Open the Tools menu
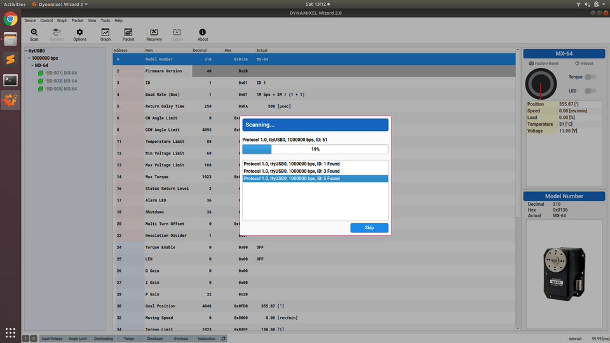Image resolution: width=610 pixels, height=343 pixels. tap(105, 20)
